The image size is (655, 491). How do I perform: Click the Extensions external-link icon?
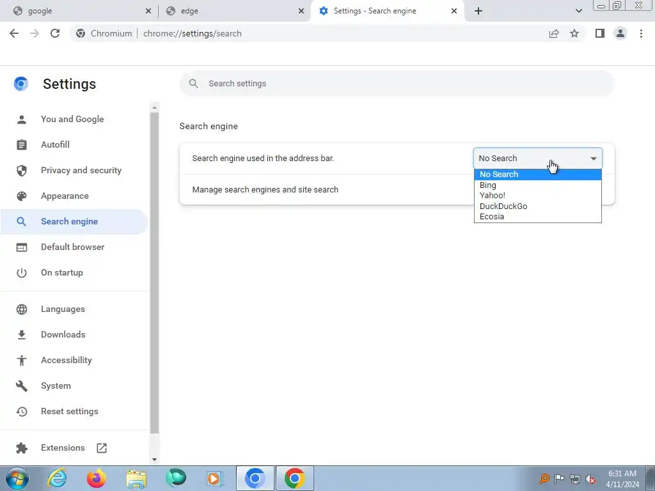tap(102, 448)
